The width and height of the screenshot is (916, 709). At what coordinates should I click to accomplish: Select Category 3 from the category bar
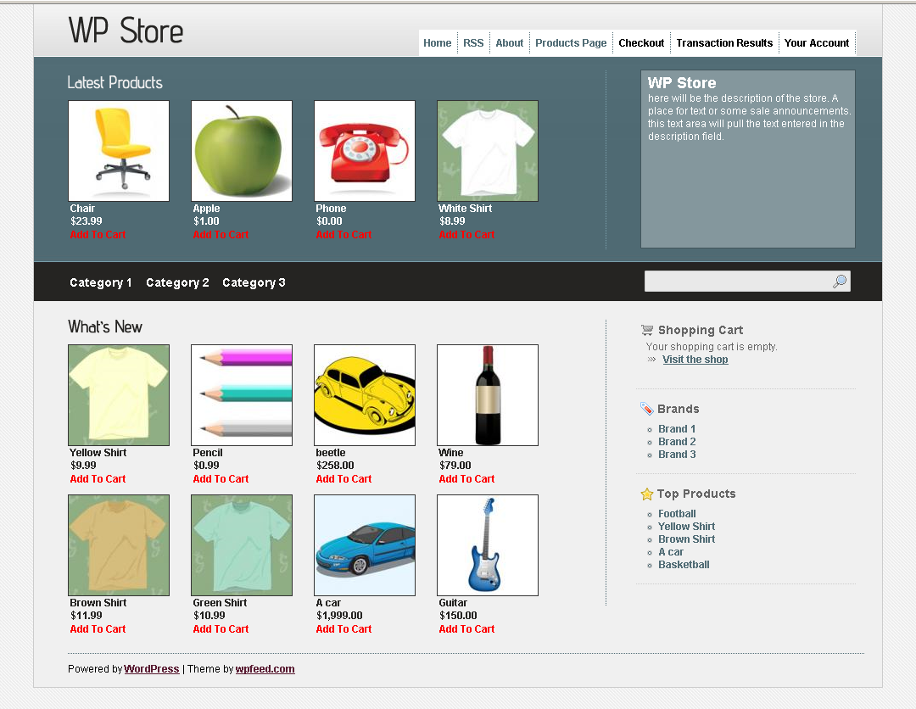click(254, 282)
